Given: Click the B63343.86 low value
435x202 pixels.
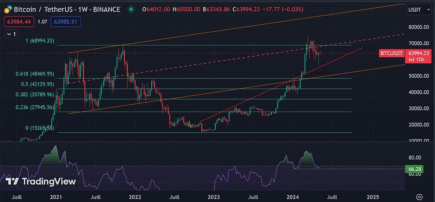Looking at the screenshot, I should pos(216,10).
